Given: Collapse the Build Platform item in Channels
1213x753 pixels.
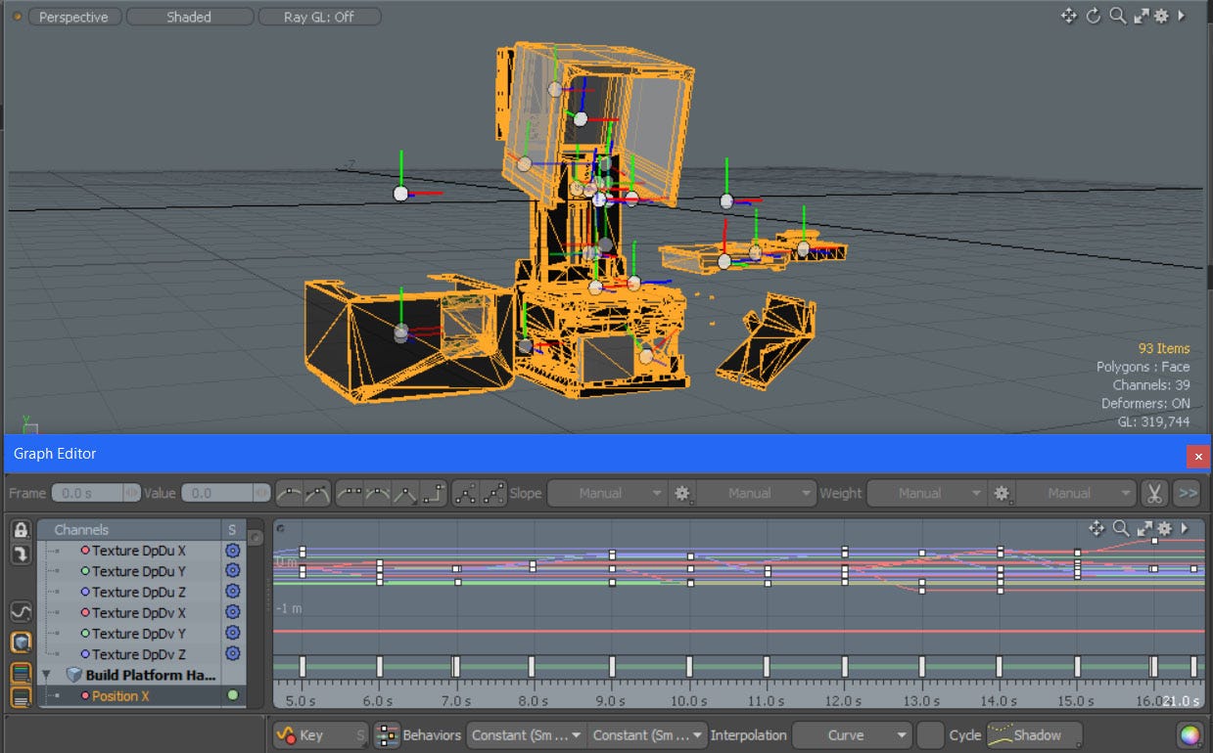Looking at the screenshot, I should point(45,675).
